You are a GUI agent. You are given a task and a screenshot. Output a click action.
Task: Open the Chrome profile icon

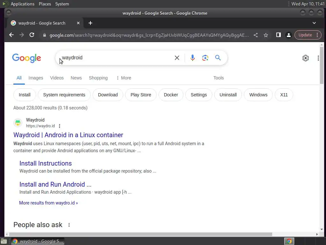click(288, 35)
